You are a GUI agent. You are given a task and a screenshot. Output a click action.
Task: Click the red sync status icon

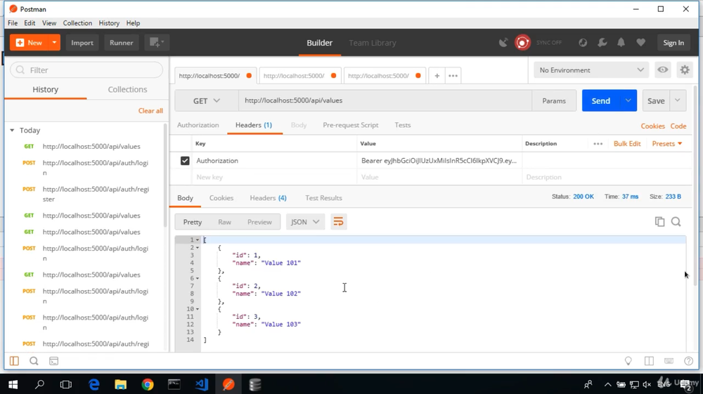tap(522, 43)
